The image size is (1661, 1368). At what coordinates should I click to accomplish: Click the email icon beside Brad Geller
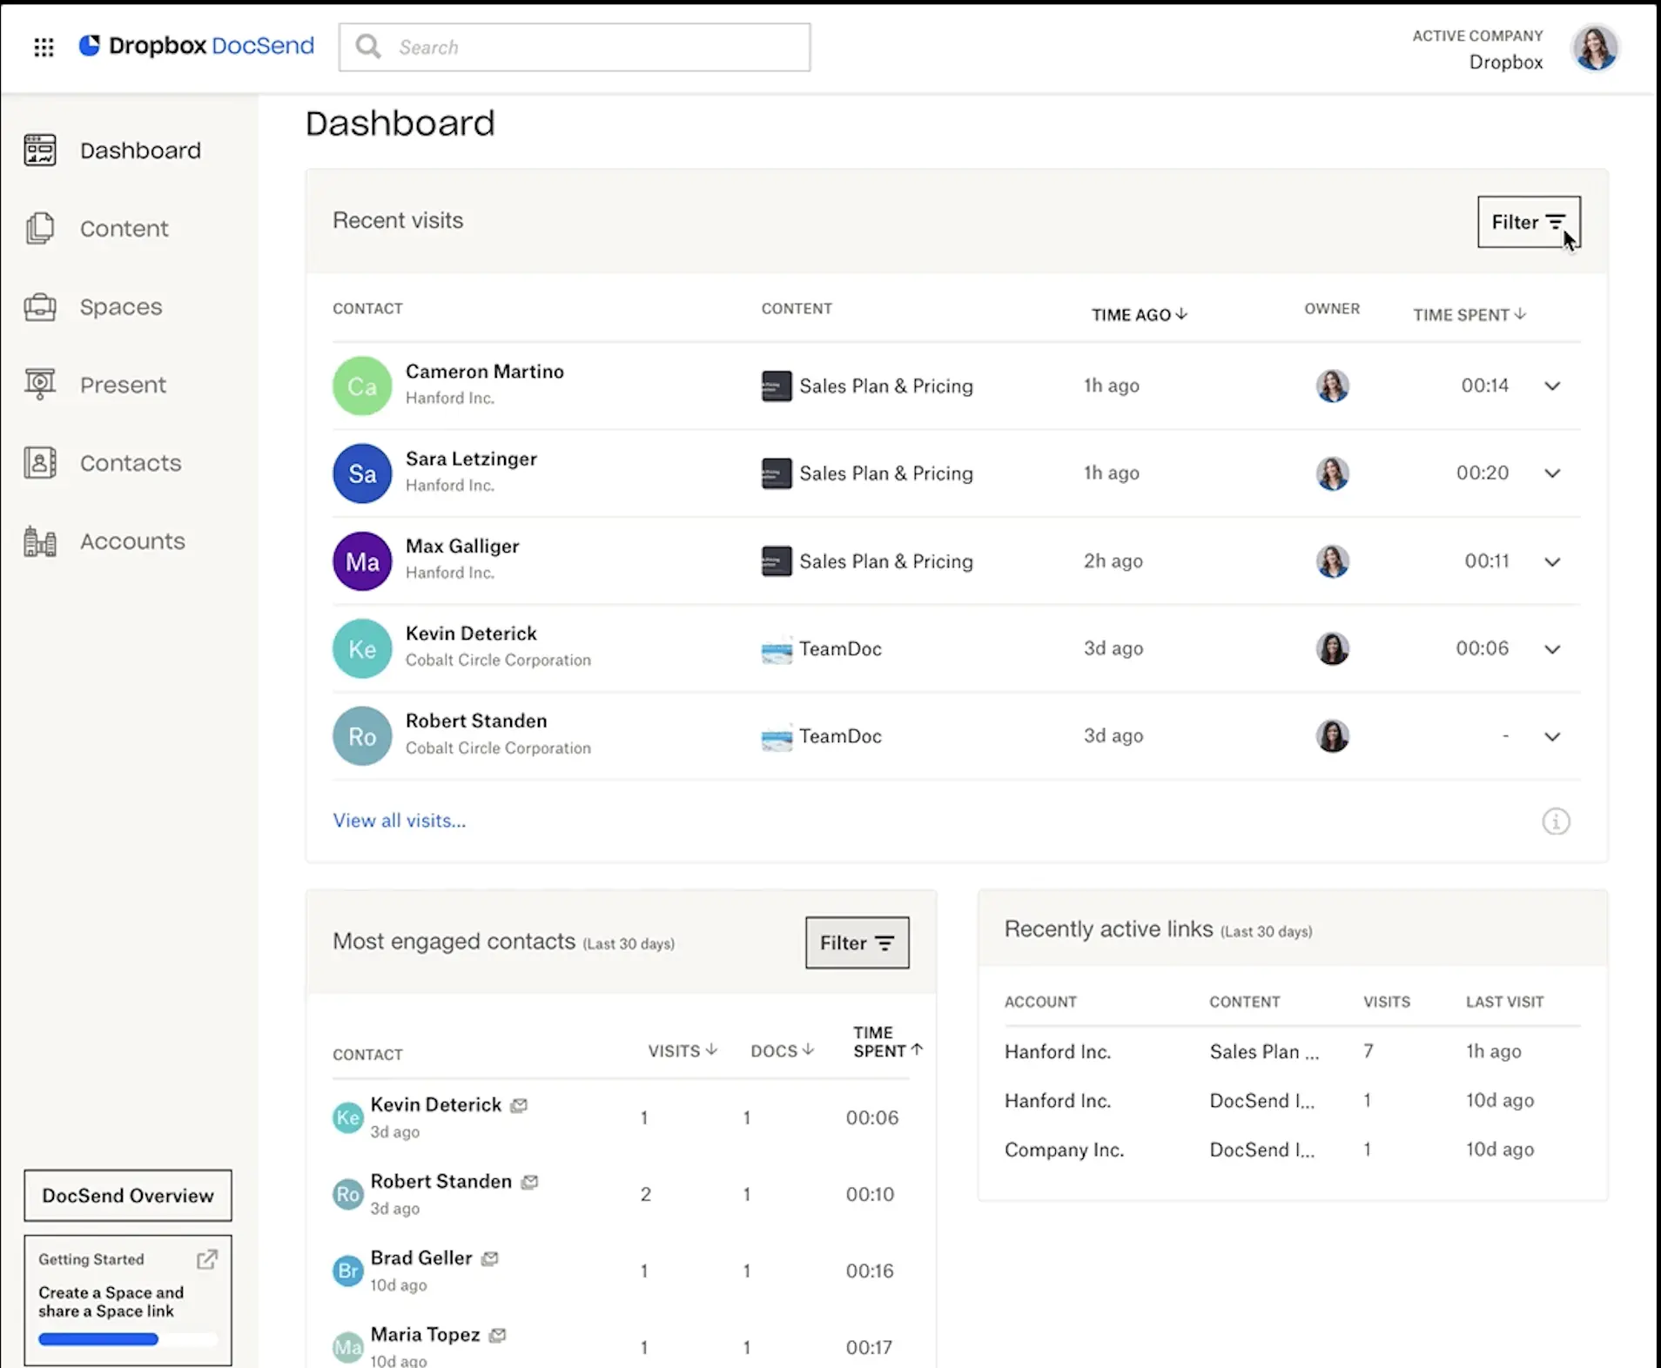coord(490,1258)
